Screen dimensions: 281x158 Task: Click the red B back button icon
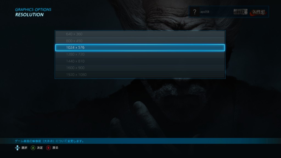48,148
